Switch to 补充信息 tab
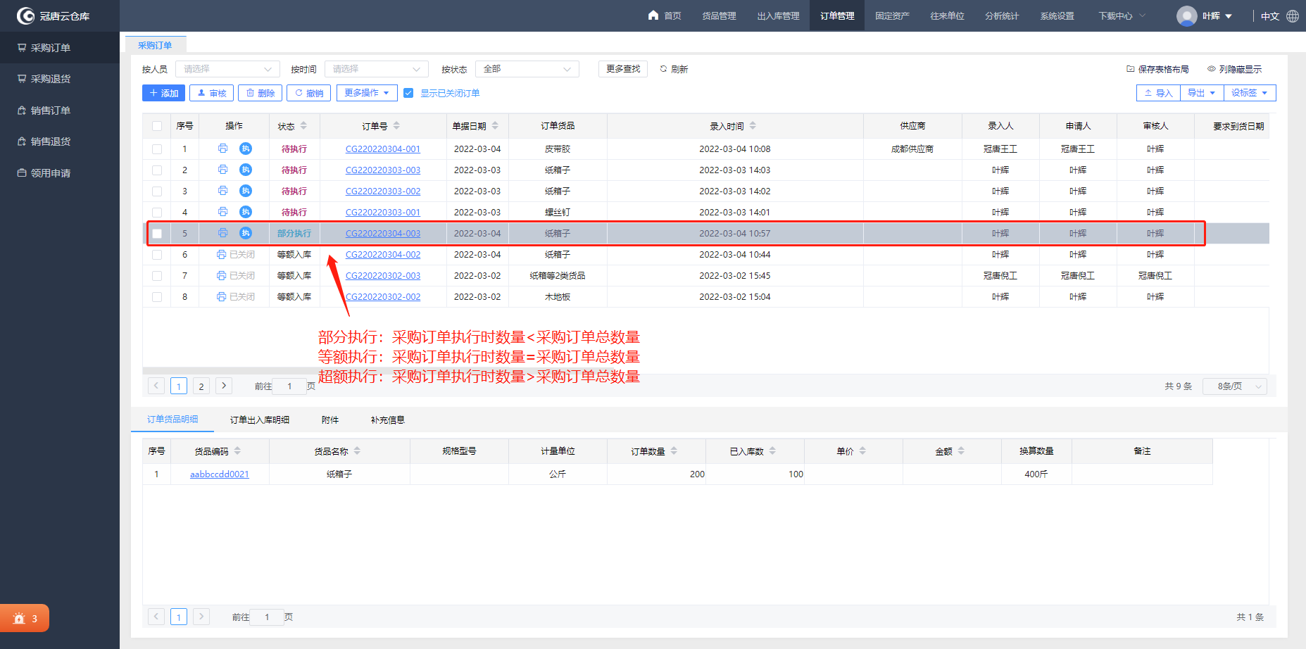The height and width of the screenshot is (649, 1306). [388, 420]
